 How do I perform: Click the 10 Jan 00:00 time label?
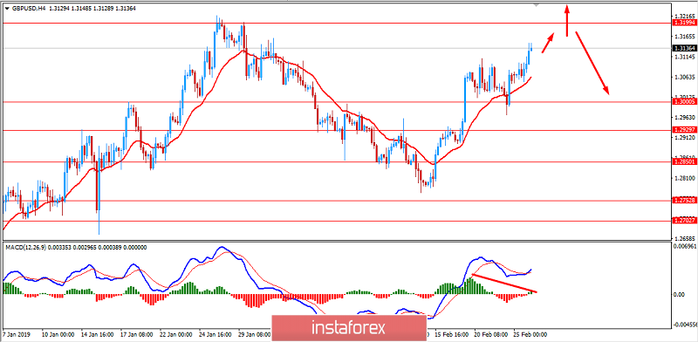[57, 334]
